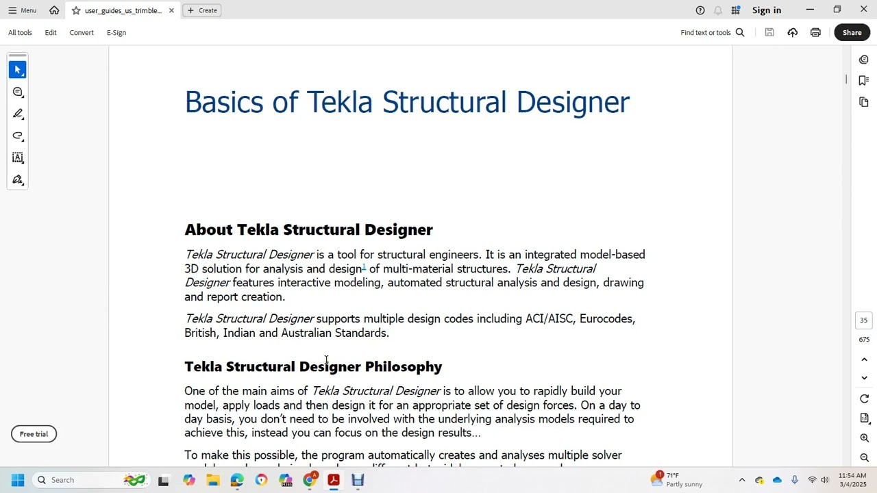Click Sign in
The height and width of the screenshot is (493, 877).
tap(767, 10)
